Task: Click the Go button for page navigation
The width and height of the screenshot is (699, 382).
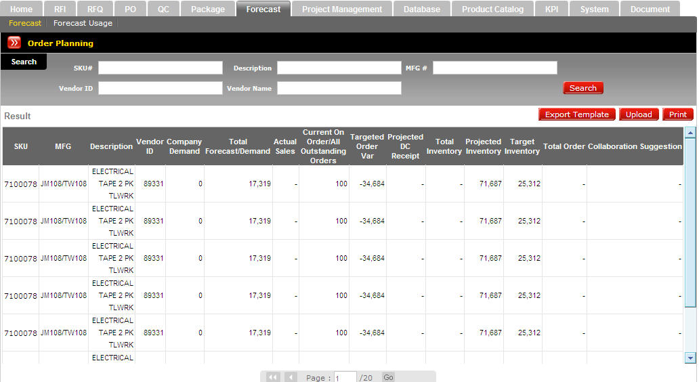Action: [x=388, y=377]
